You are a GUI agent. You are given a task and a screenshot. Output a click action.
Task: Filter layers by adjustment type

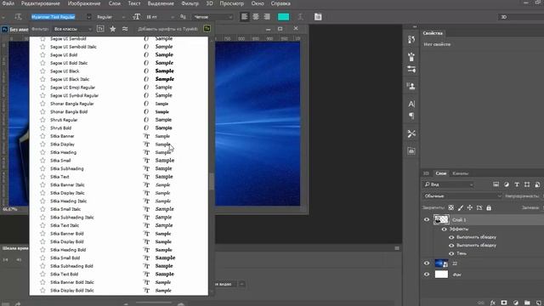[507, 184]
